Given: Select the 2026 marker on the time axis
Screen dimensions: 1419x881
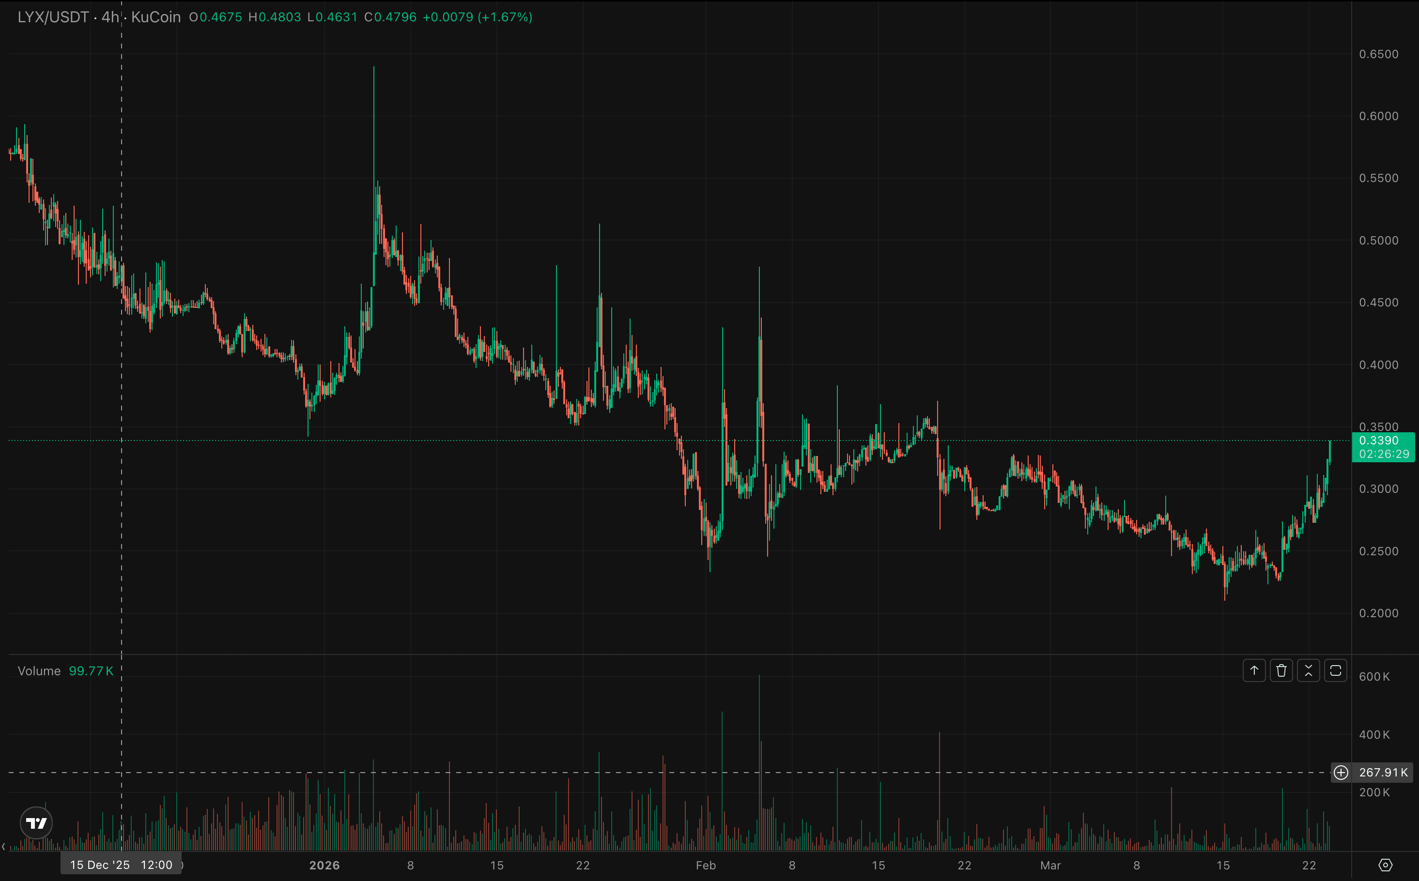Looking at the screenshot, I should pos(325,866).
